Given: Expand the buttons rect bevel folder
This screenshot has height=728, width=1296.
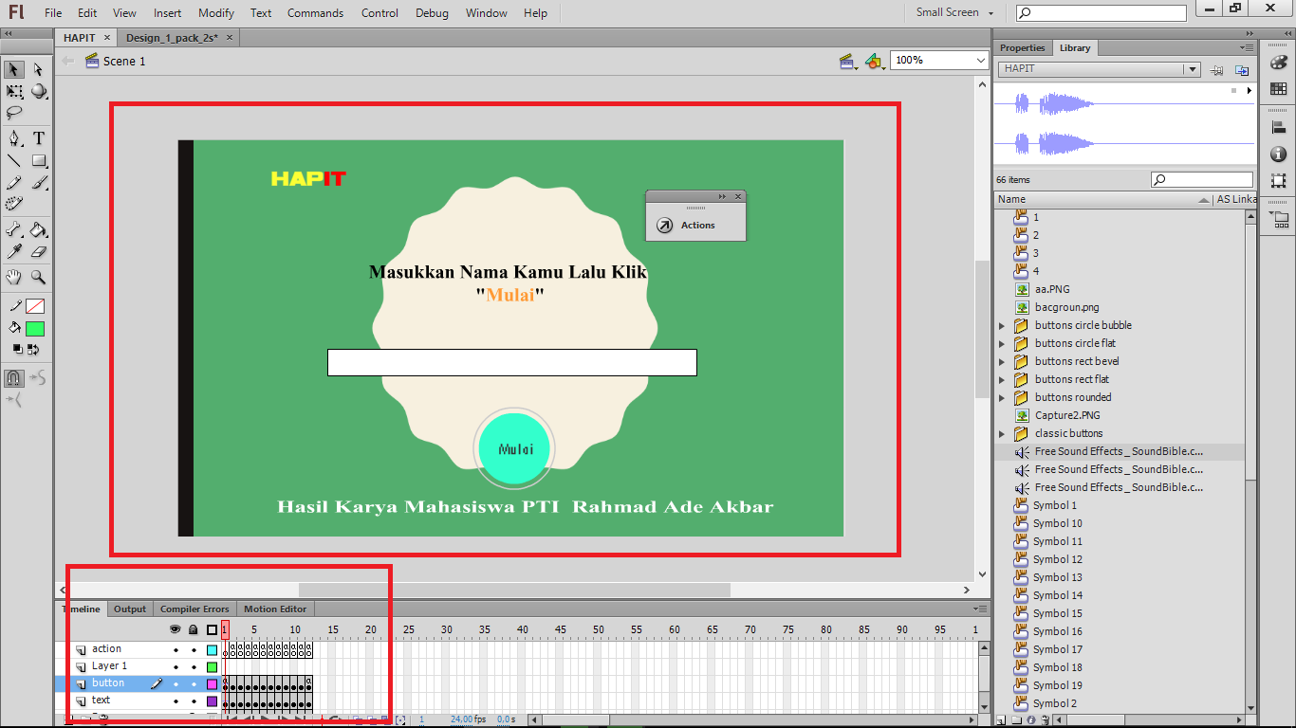Looking at the screenshot, I should click(1002, 361).
